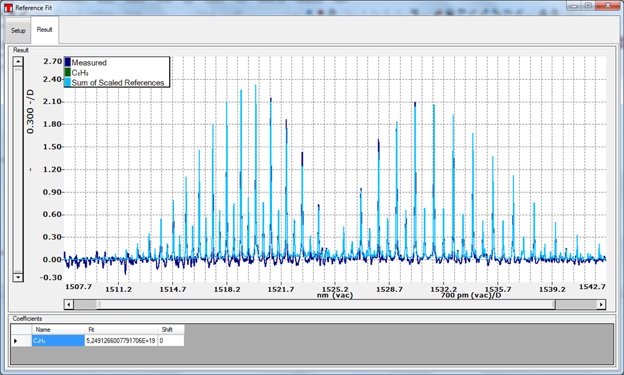Image resolution: width=624 pixels, height=375 pixels.
Task: Click the 1.50 y-axis tick label
Action: pos(52,147)
